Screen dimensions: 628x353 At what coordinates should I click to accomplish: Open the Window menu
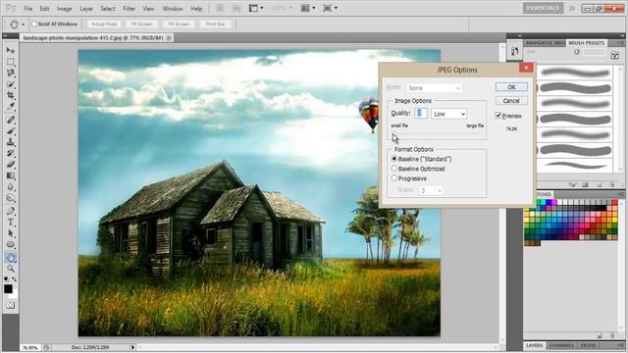click(173, 9)
